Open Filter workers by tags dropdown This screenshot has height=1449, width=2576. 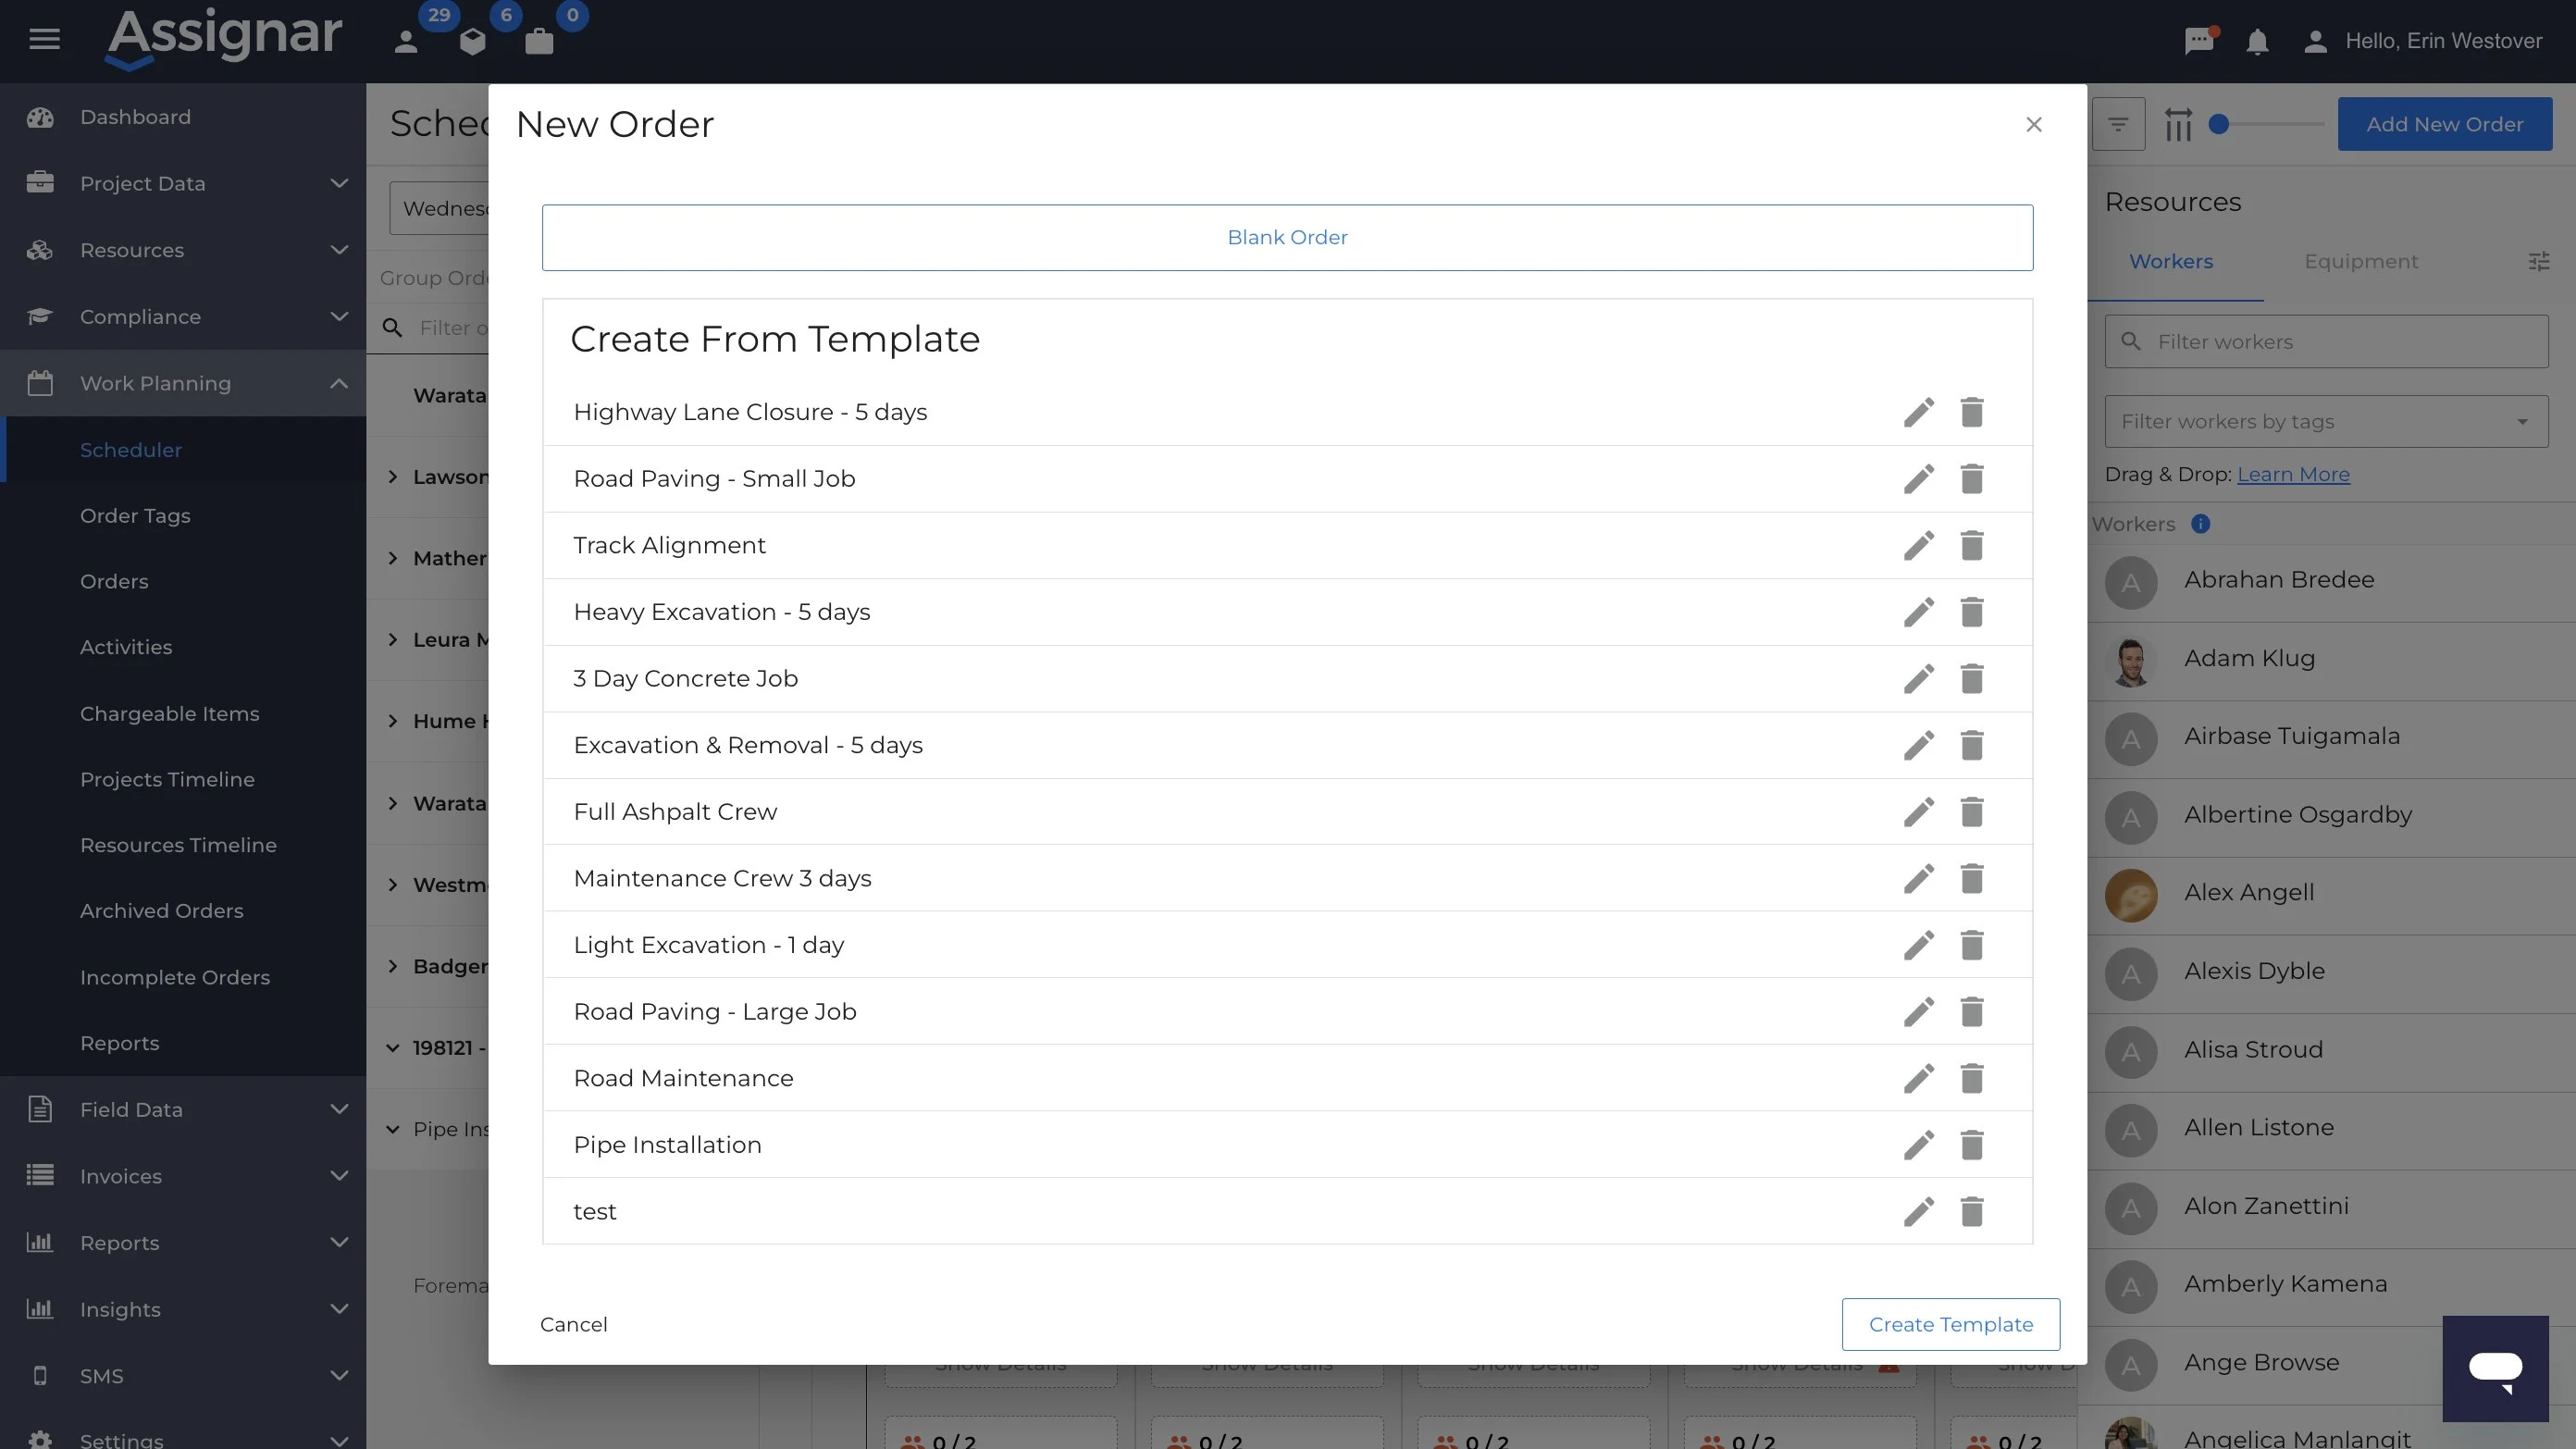2326,421
